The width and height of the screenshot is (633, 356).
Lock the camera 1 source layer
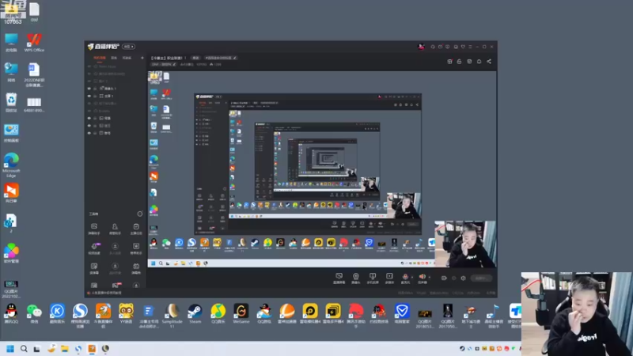point(95,89)
